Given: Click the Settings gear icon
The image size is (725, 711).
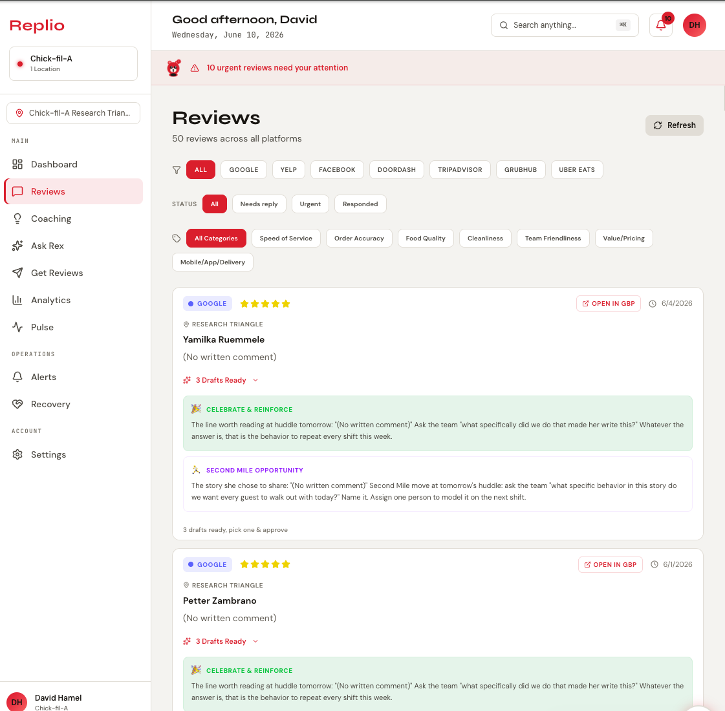Looking at the screenshot, I should tap(17, 454).
